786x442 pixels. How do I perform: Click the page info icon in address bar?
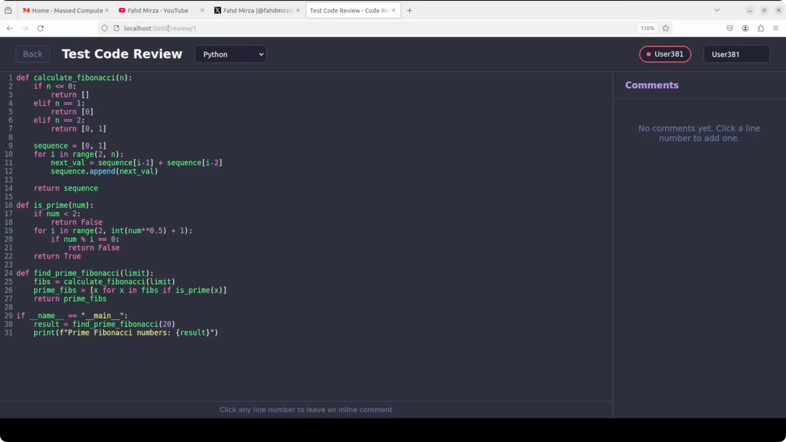(116, 28)
